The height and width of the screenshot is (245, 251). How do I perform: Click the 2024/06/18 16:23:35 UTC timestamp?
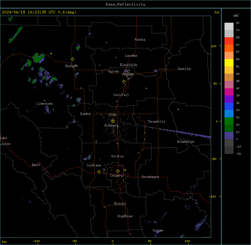(x=29, y=12)
